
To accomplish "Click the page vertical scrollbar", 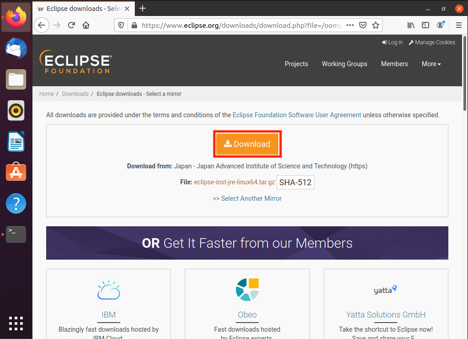I will tap(465, 73).
